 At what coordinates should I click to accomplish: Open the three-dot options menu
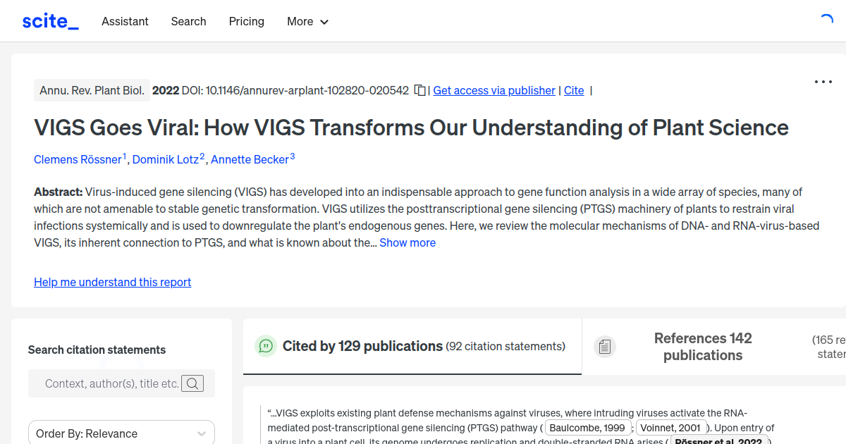coord(823,82)
